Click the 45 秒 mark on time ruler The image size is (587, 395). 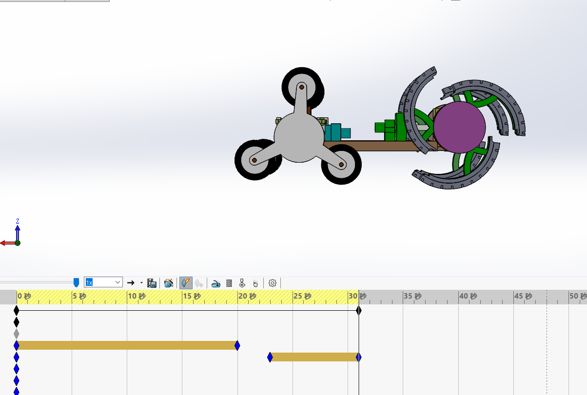tap(523, 296)
